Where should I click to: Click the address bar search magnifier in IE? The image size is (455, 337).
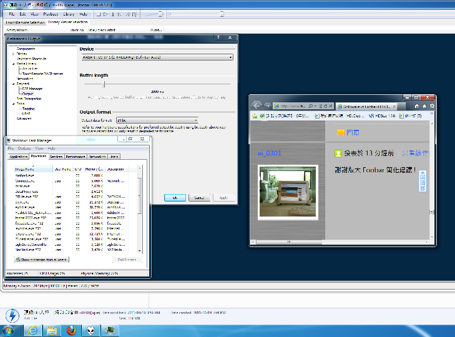[x=311, y=106]
